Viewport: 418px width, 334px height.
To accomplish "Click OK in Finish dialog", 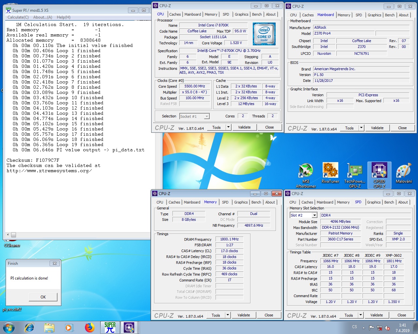I will 43,297.
